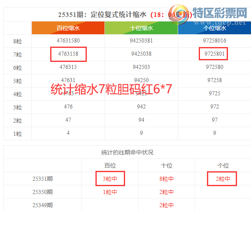Click the 2粒 row label

[x=17, y=121]
